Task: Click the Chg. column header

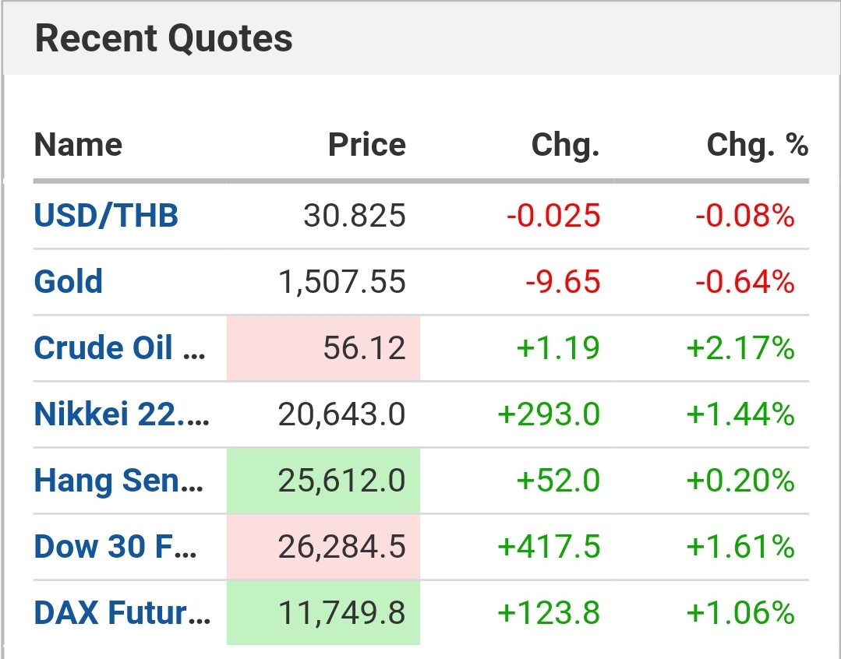Action: click(565, 145)
